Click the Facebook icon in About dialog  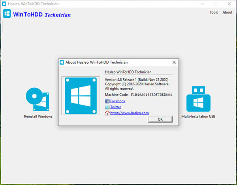[x=107, y=101]
